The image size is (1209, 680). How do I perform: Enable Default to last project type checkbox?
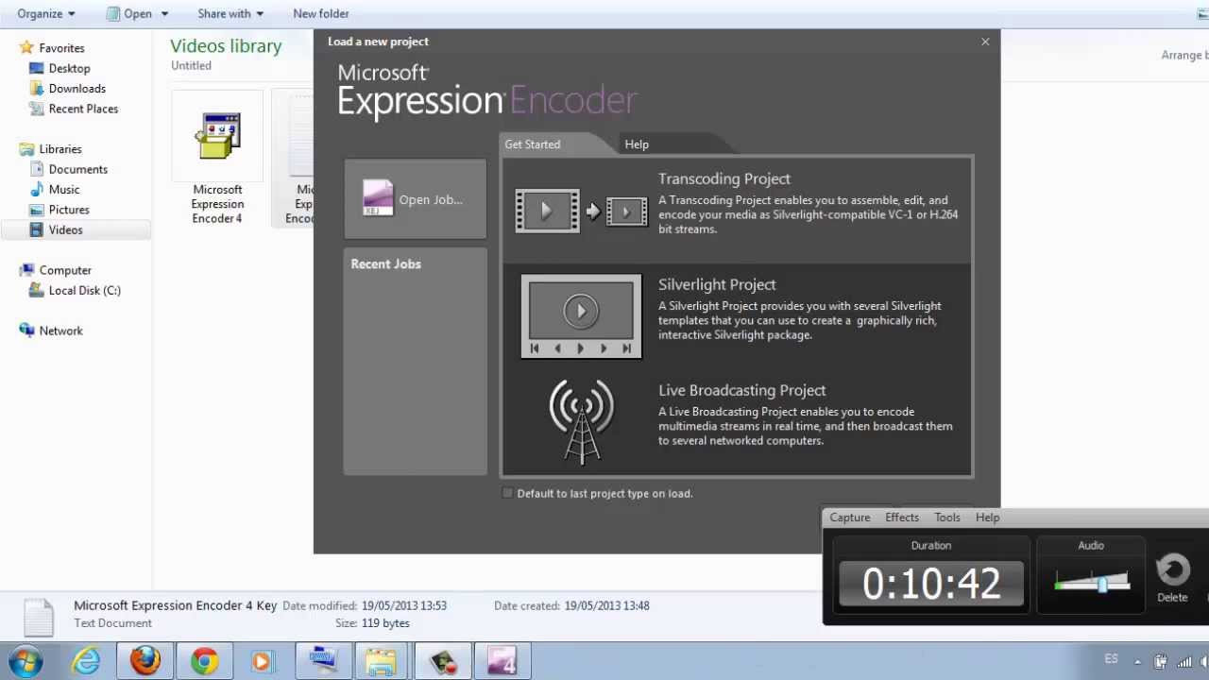point(507,493)
